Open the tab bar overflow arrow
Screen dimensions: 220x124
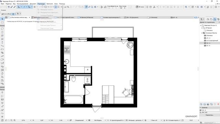(198, 18)
